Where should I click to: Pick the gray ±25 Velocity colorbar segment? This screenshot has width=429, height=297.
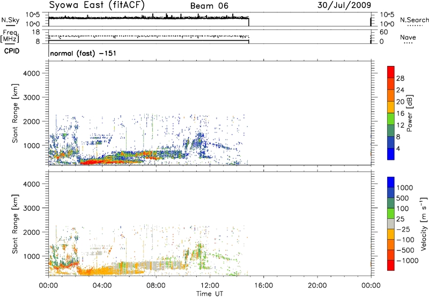(391, 224)
